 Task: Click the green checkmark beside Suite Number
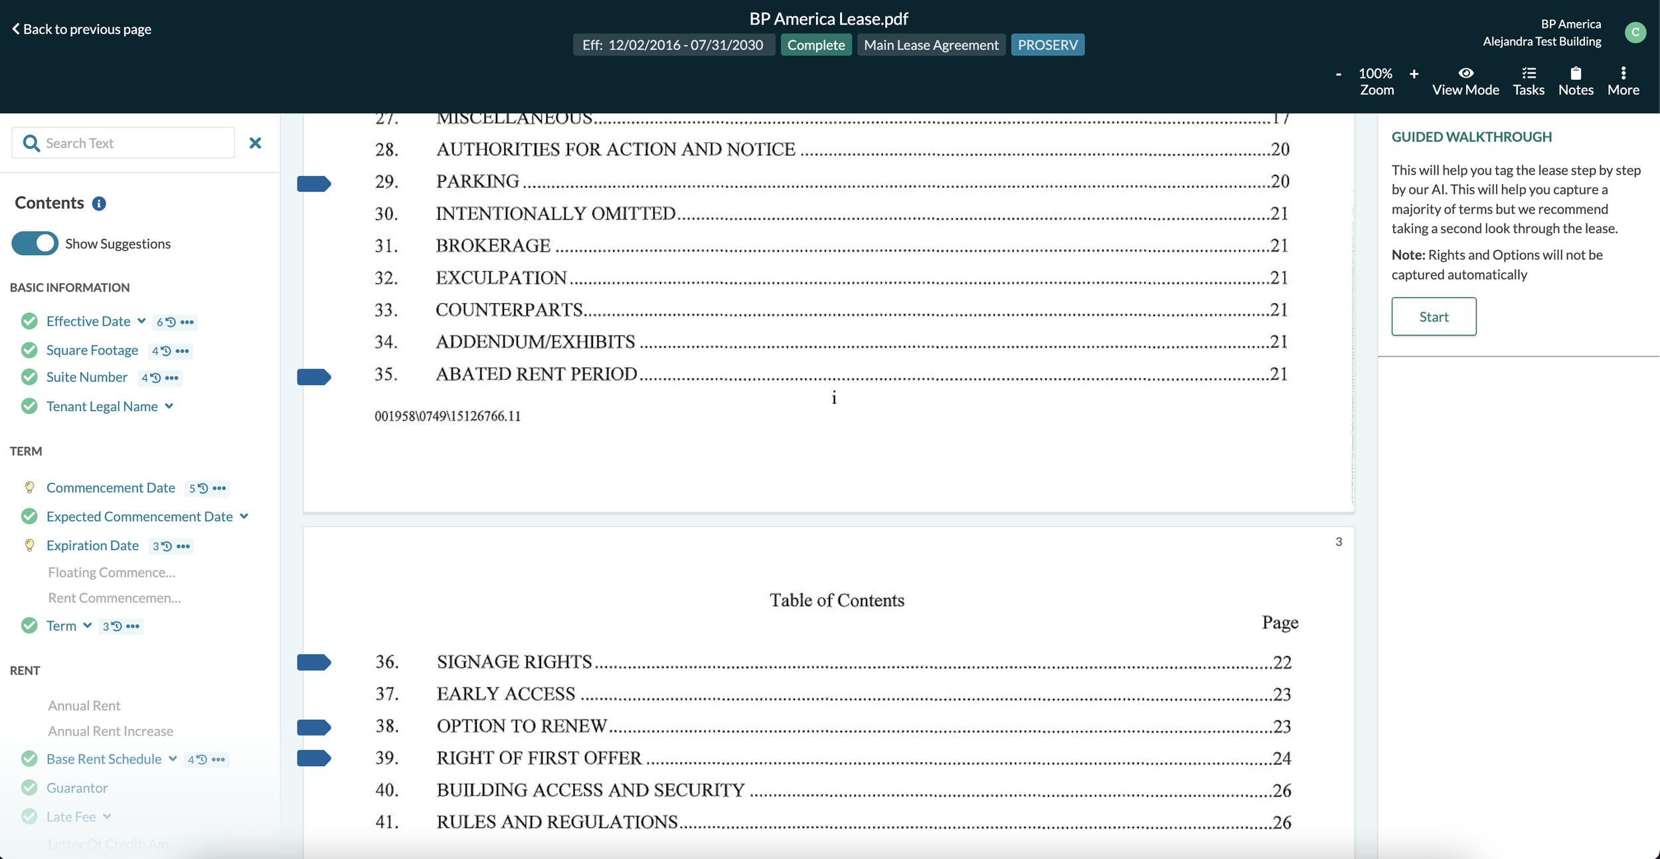click(29, 377)
